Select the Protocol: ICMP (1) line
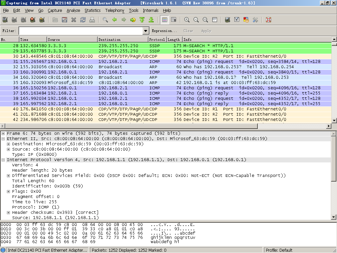 coord(36,207)
